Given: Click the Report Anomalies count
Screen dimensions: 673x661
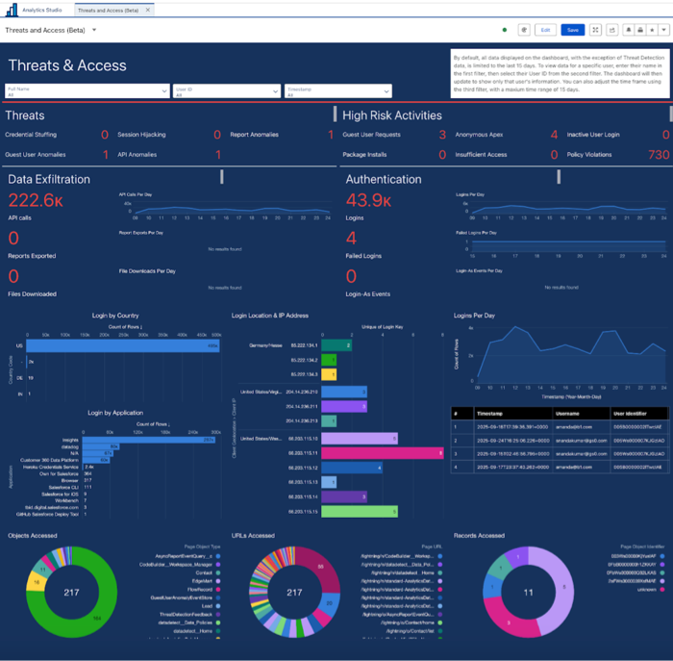Looking at the screenshot, I should (x=331, y=135).
